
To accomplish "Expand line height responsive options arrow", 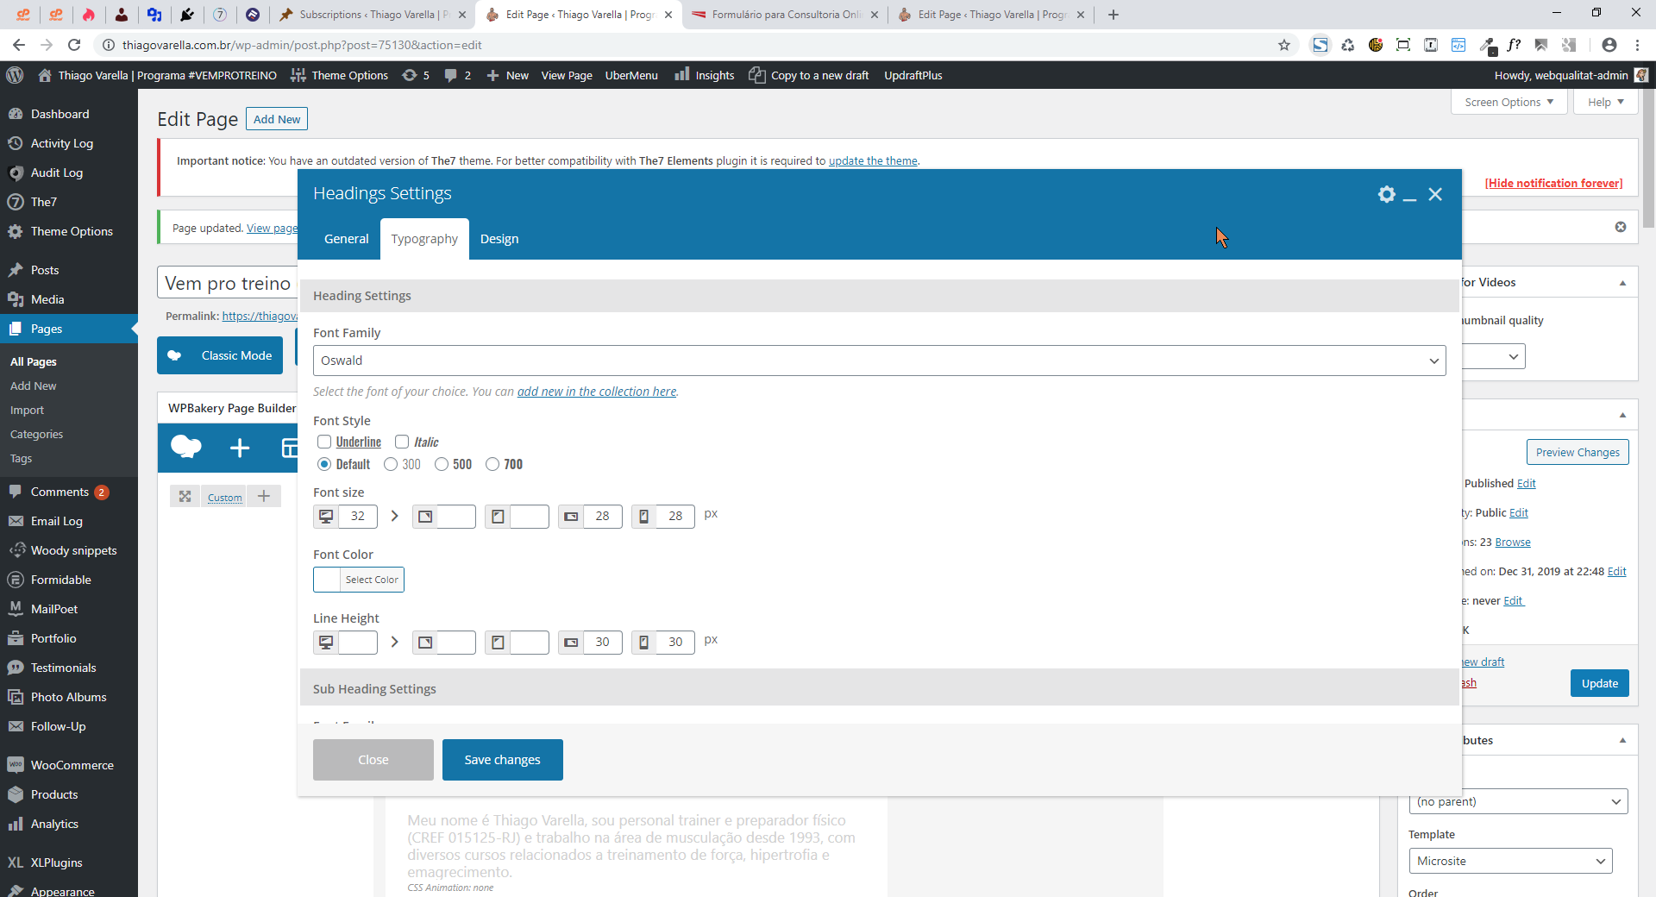I will click(x=394, y=642).
